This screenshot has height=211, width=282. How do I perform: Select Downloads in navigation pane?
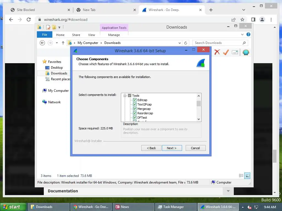click(x=59, y=73)
